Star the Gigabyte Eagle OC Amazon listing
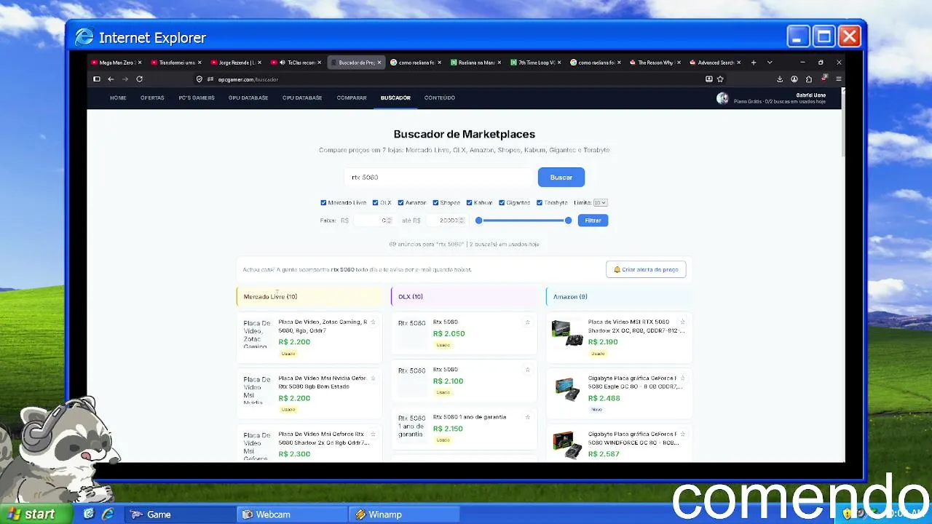Image resolution: width=932 pixels, height=524 pixels. [682, 378]
